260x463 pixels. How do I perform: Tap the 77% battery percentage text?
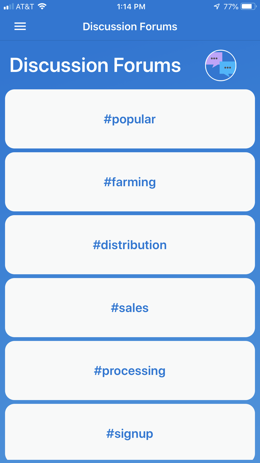pos(231,7)
